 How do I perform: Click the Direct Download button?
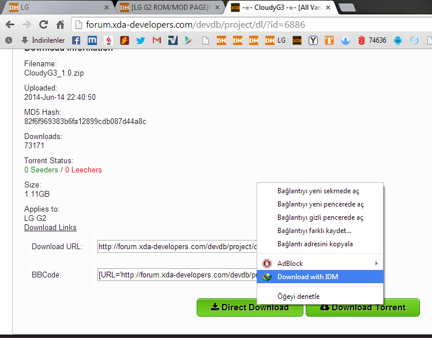click(250, 307)
